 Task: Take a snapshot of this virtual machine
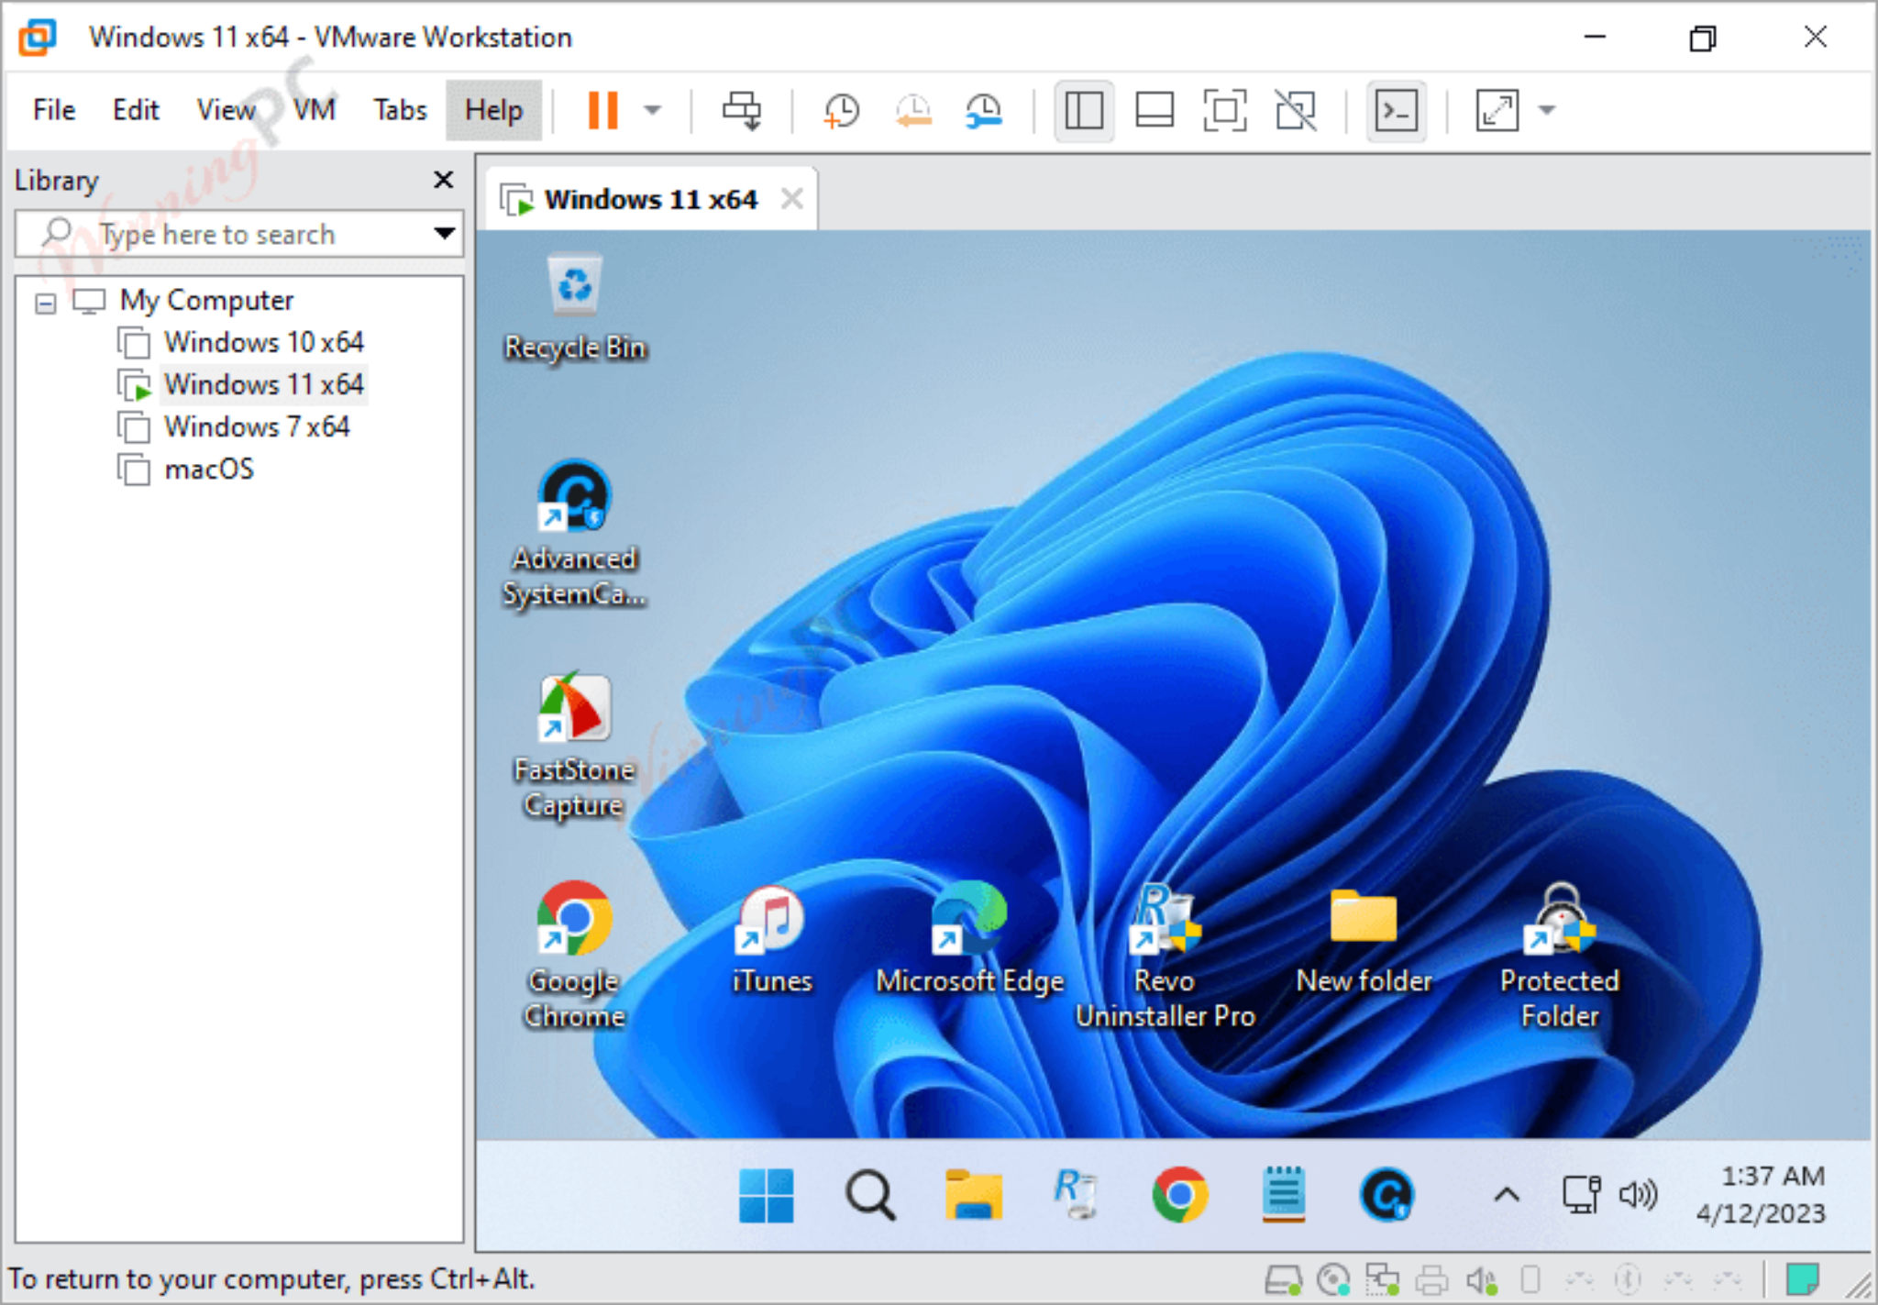tap(841, 111)
